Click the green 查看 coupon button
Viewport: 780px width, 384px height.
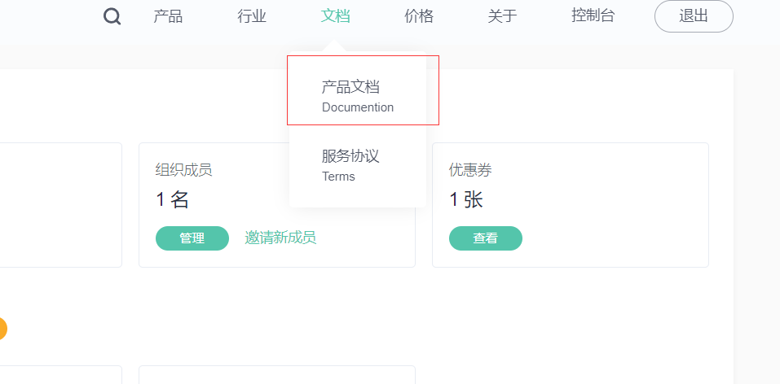(486, 238)
